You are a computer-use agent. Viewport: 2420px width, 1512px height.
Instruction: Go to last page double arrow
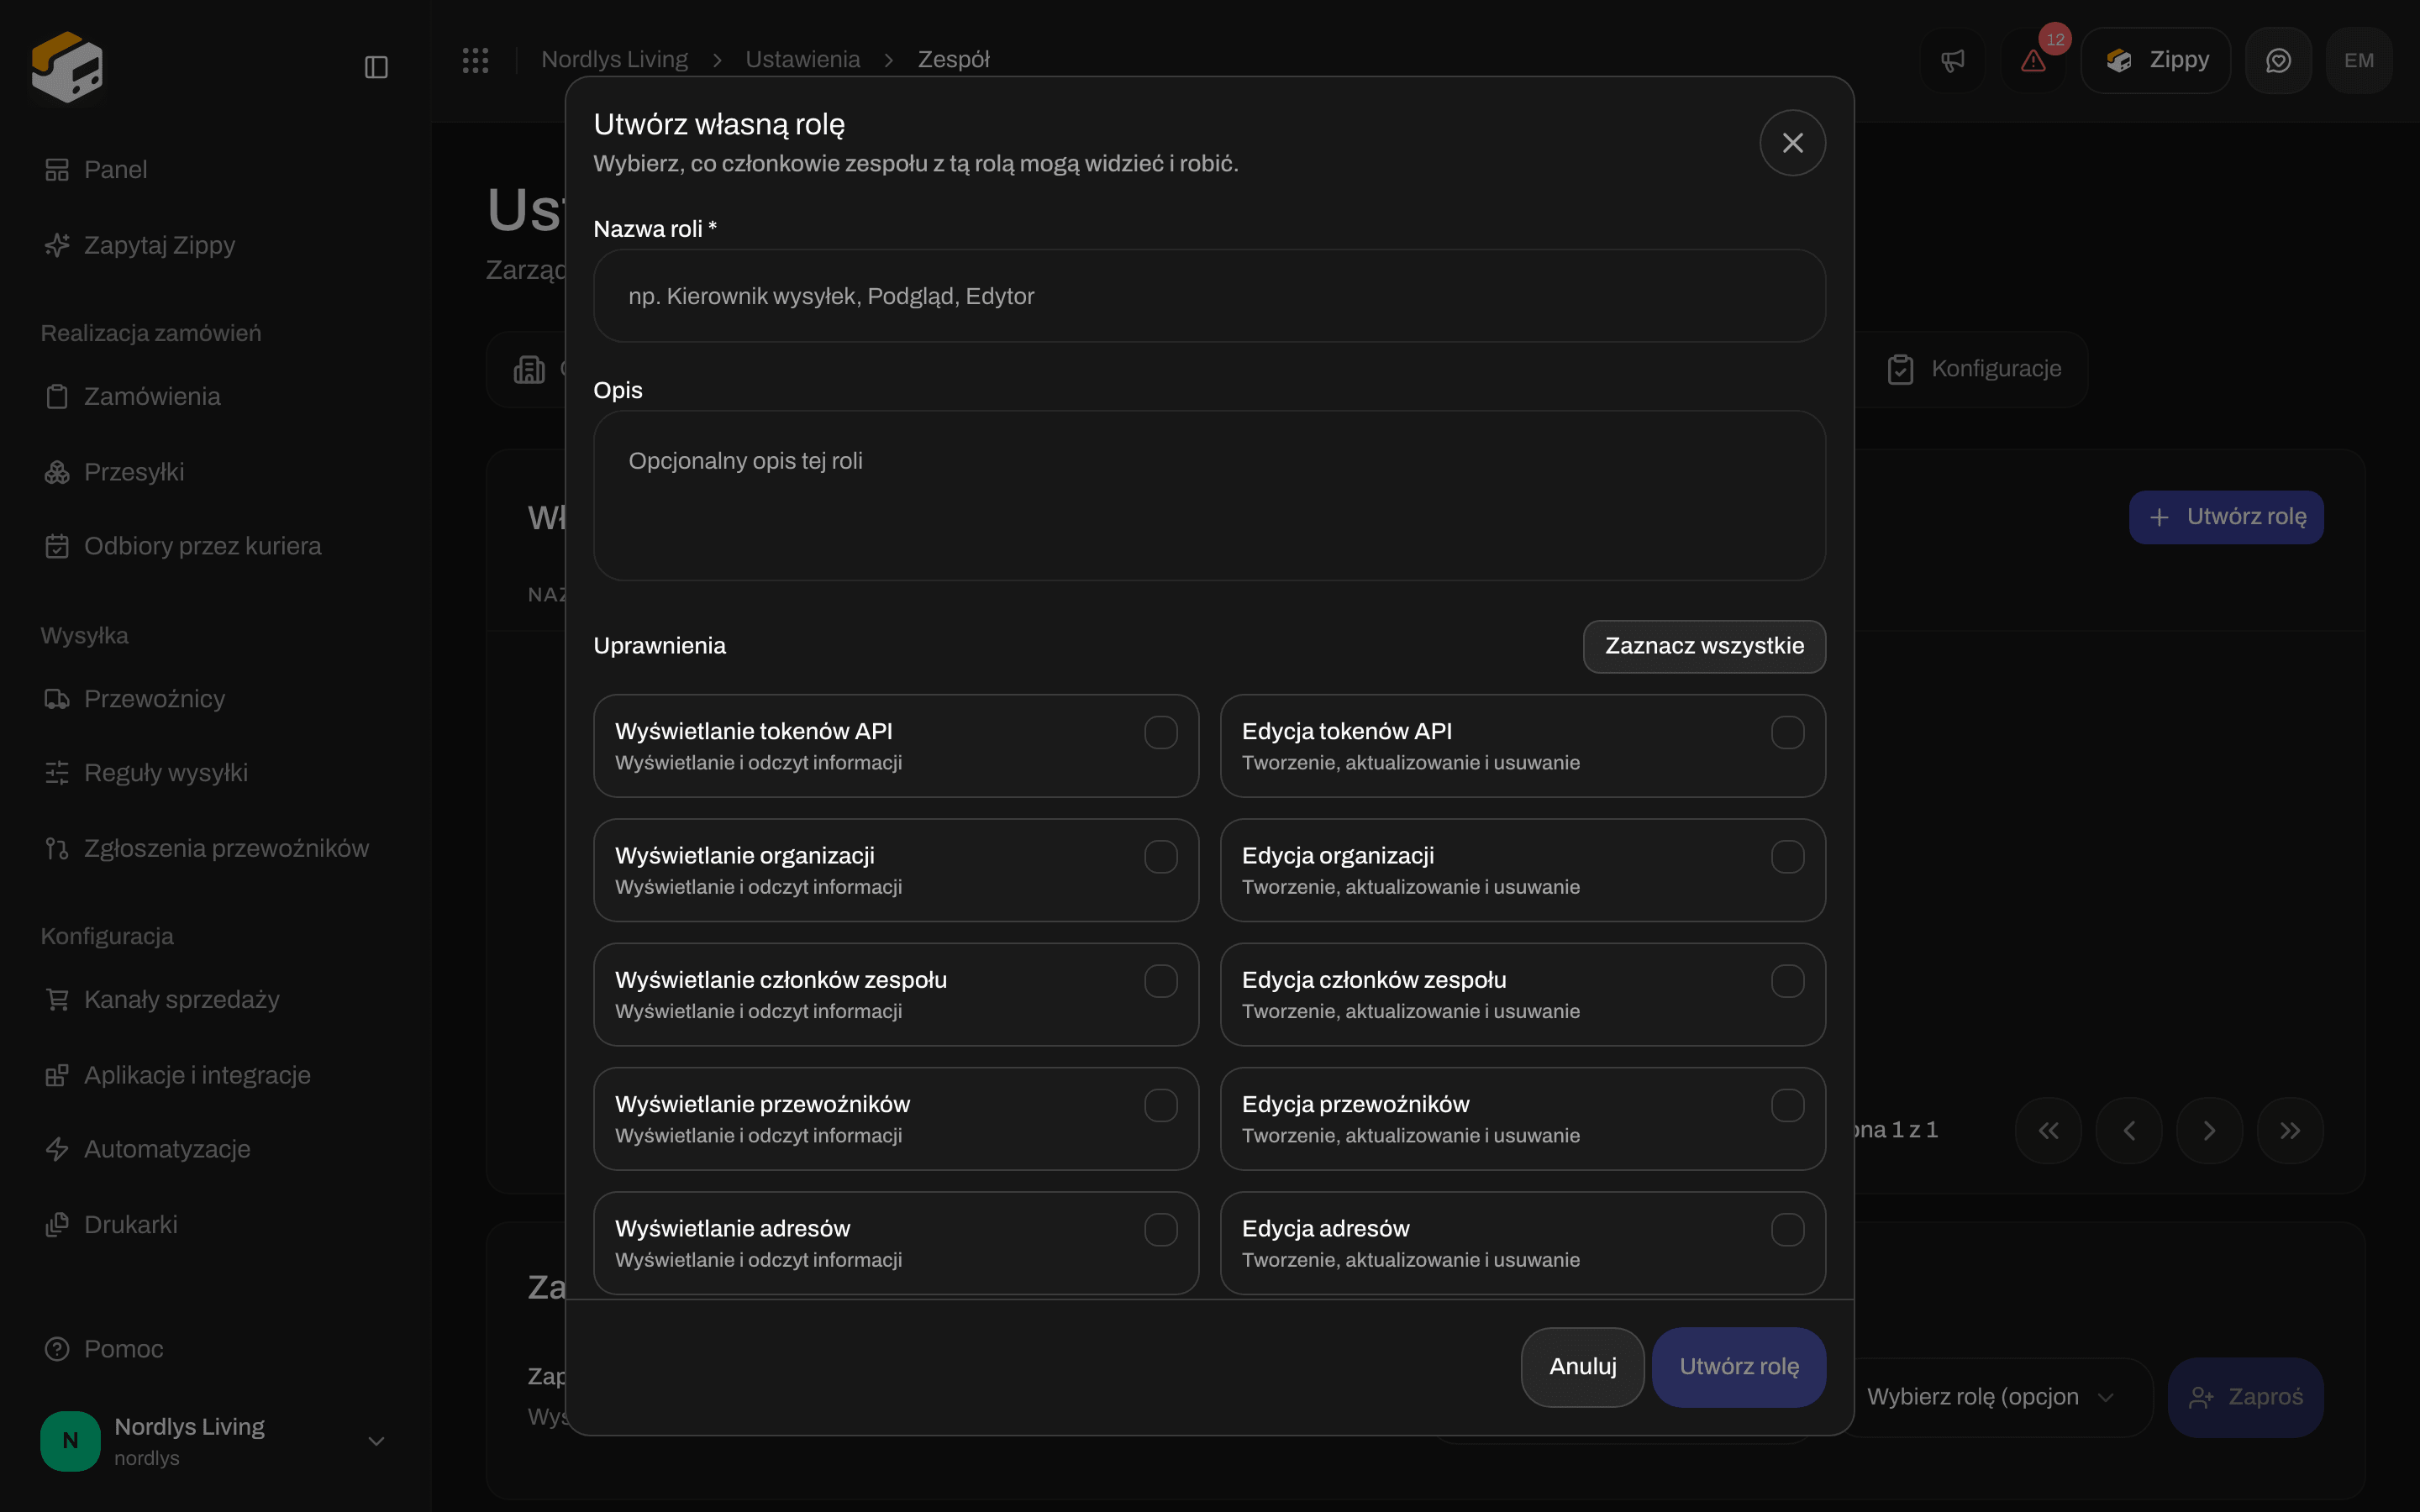point(2290,1130)
